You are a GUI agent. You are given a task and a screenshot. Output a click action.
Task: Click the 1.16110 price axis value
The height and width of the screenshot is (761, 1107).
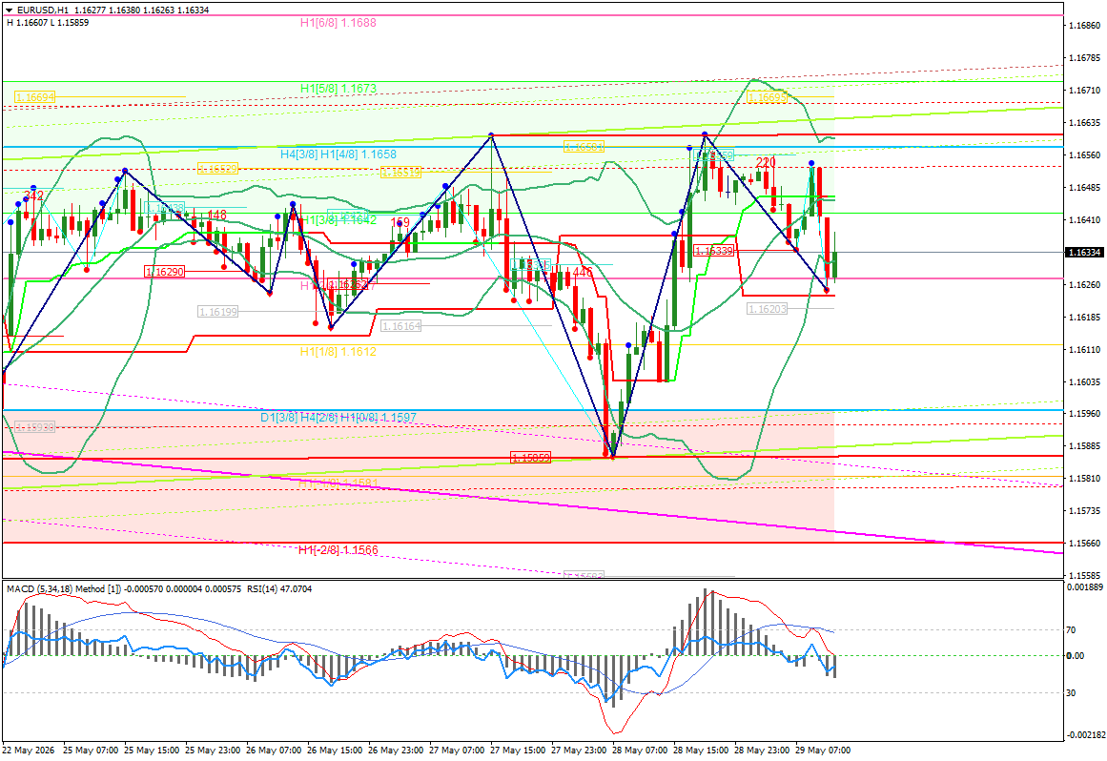[1084, 349]
